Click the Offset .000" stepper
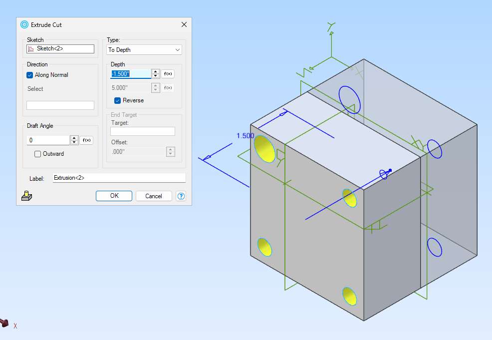 tap(170, 152)
